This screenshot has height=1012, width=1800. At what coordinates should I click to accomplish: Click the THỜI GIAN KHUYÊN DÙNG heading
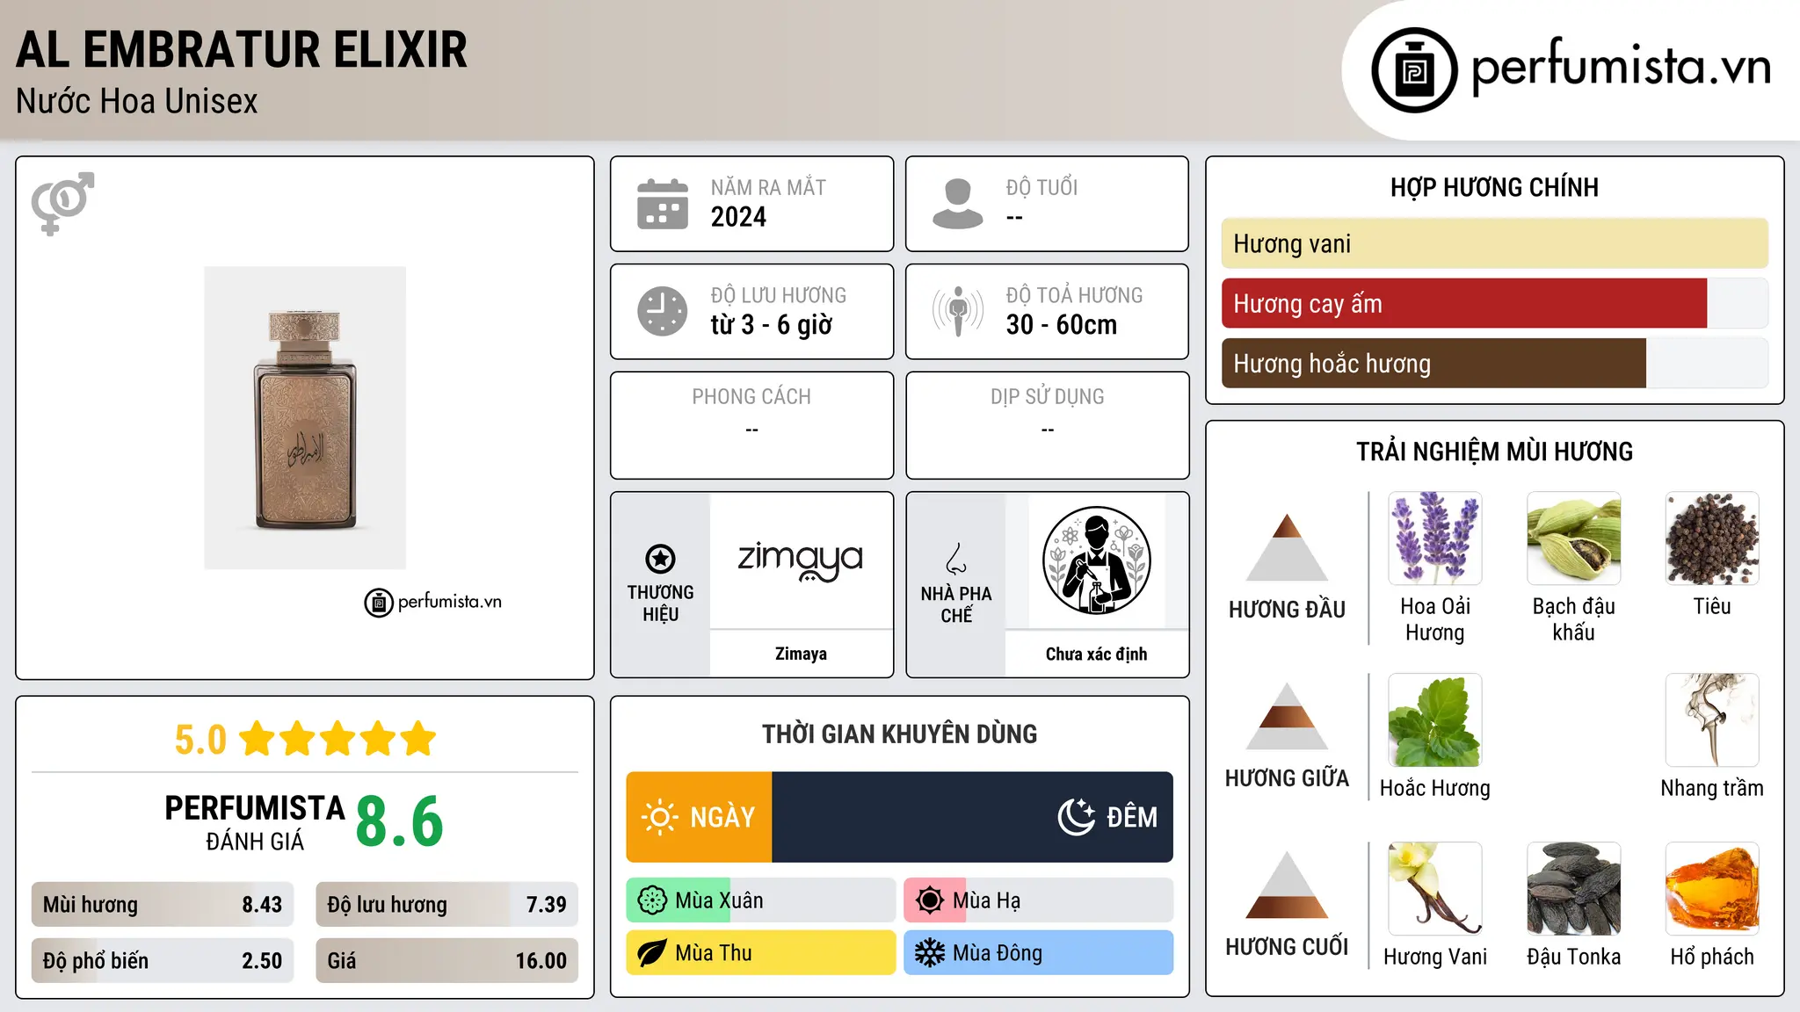click(900, 734)
